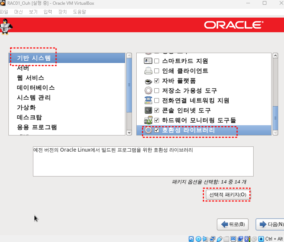This screenshot has width=284, height=242.
Task: Select the 가상화 category
Action: tap(67, 108)
